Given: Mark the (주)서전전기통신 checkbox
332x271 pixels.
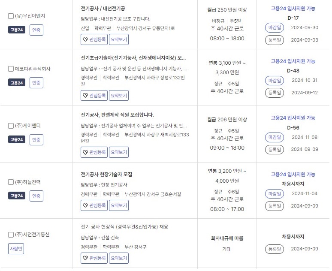Looking at the screenshot, I should (x=11, y=235).
